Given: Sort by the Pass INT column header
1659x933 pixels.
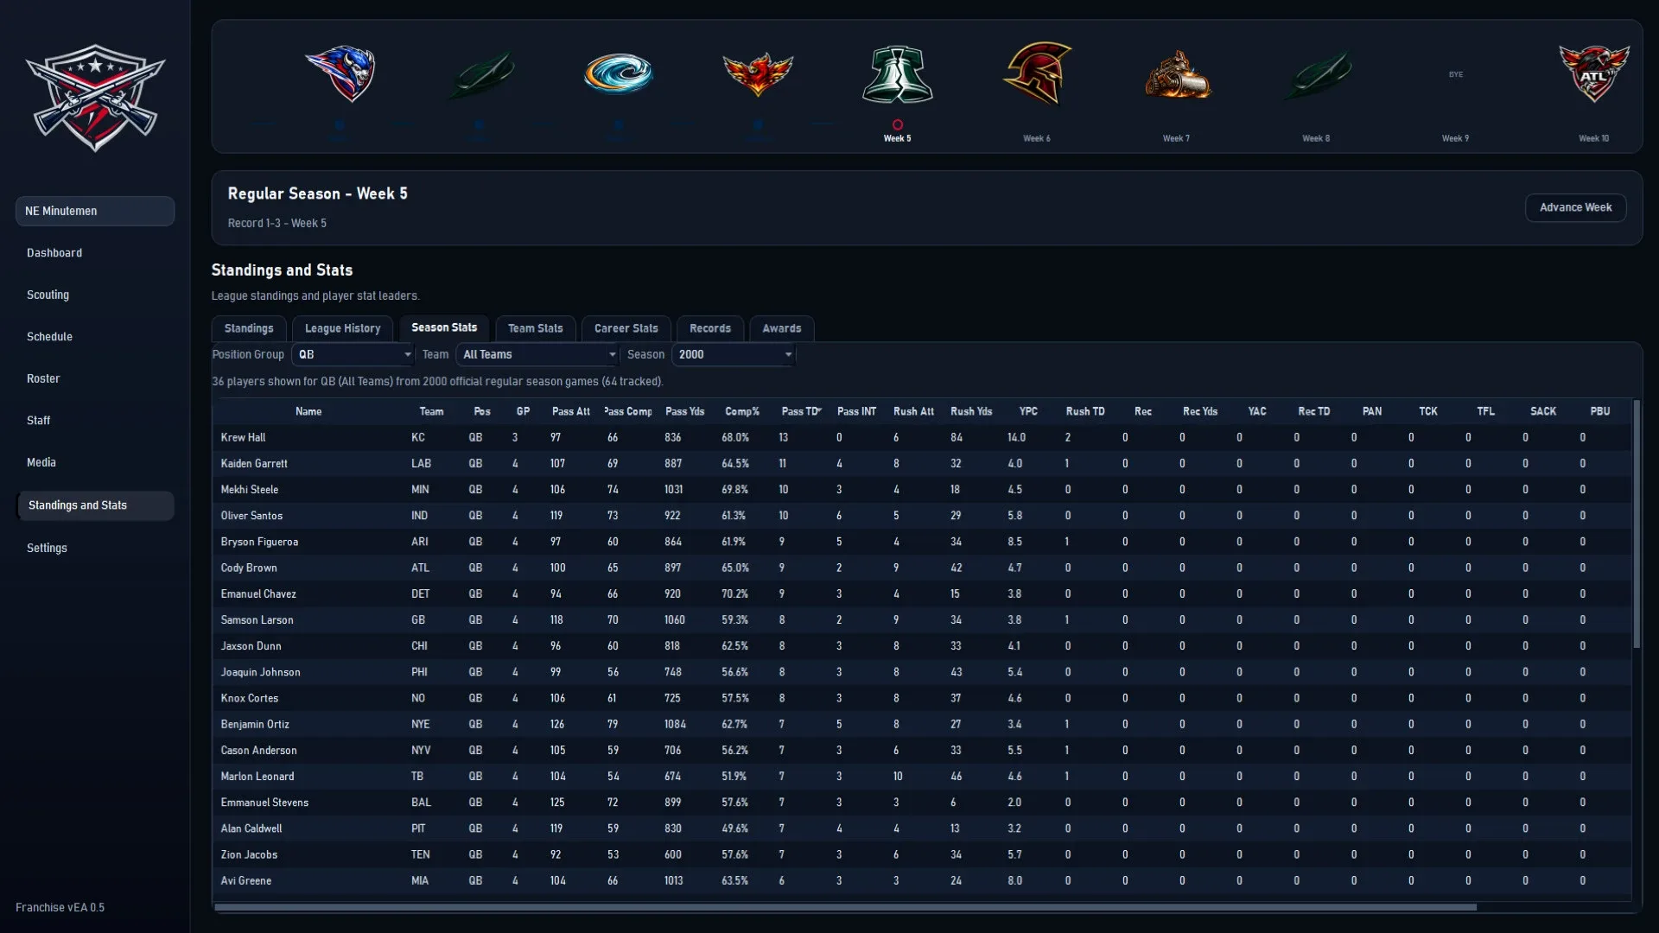Looking at the screenshot, I should point(856,411).
